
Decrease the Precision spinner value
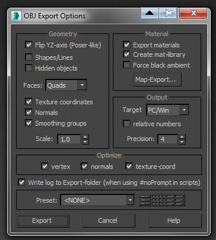point(182,142)
